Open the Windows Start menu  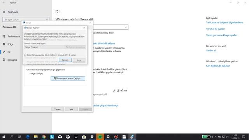(x=4, y=136)
